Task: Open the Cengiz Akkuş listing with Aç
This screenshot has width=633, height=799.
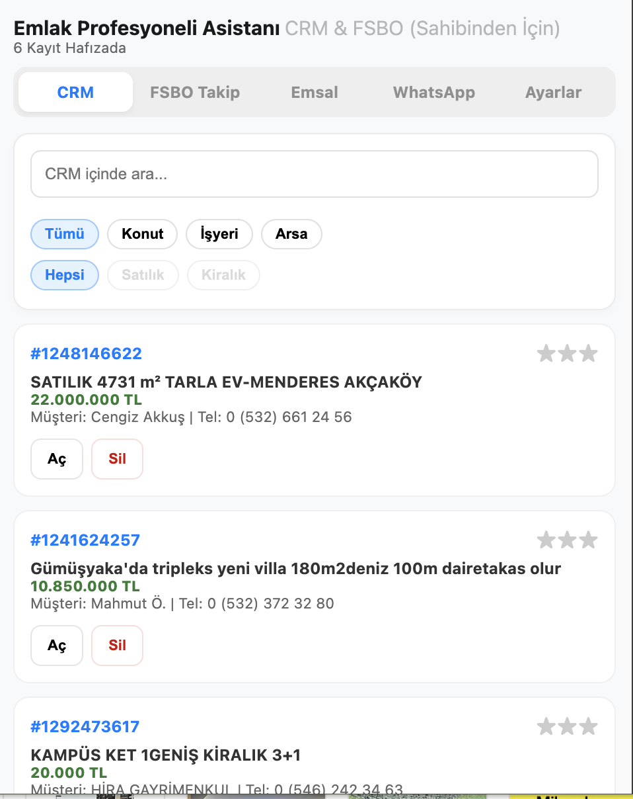Action: point(56,458)
